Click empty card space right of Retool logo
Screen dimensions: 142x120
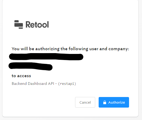coord(90,24)
